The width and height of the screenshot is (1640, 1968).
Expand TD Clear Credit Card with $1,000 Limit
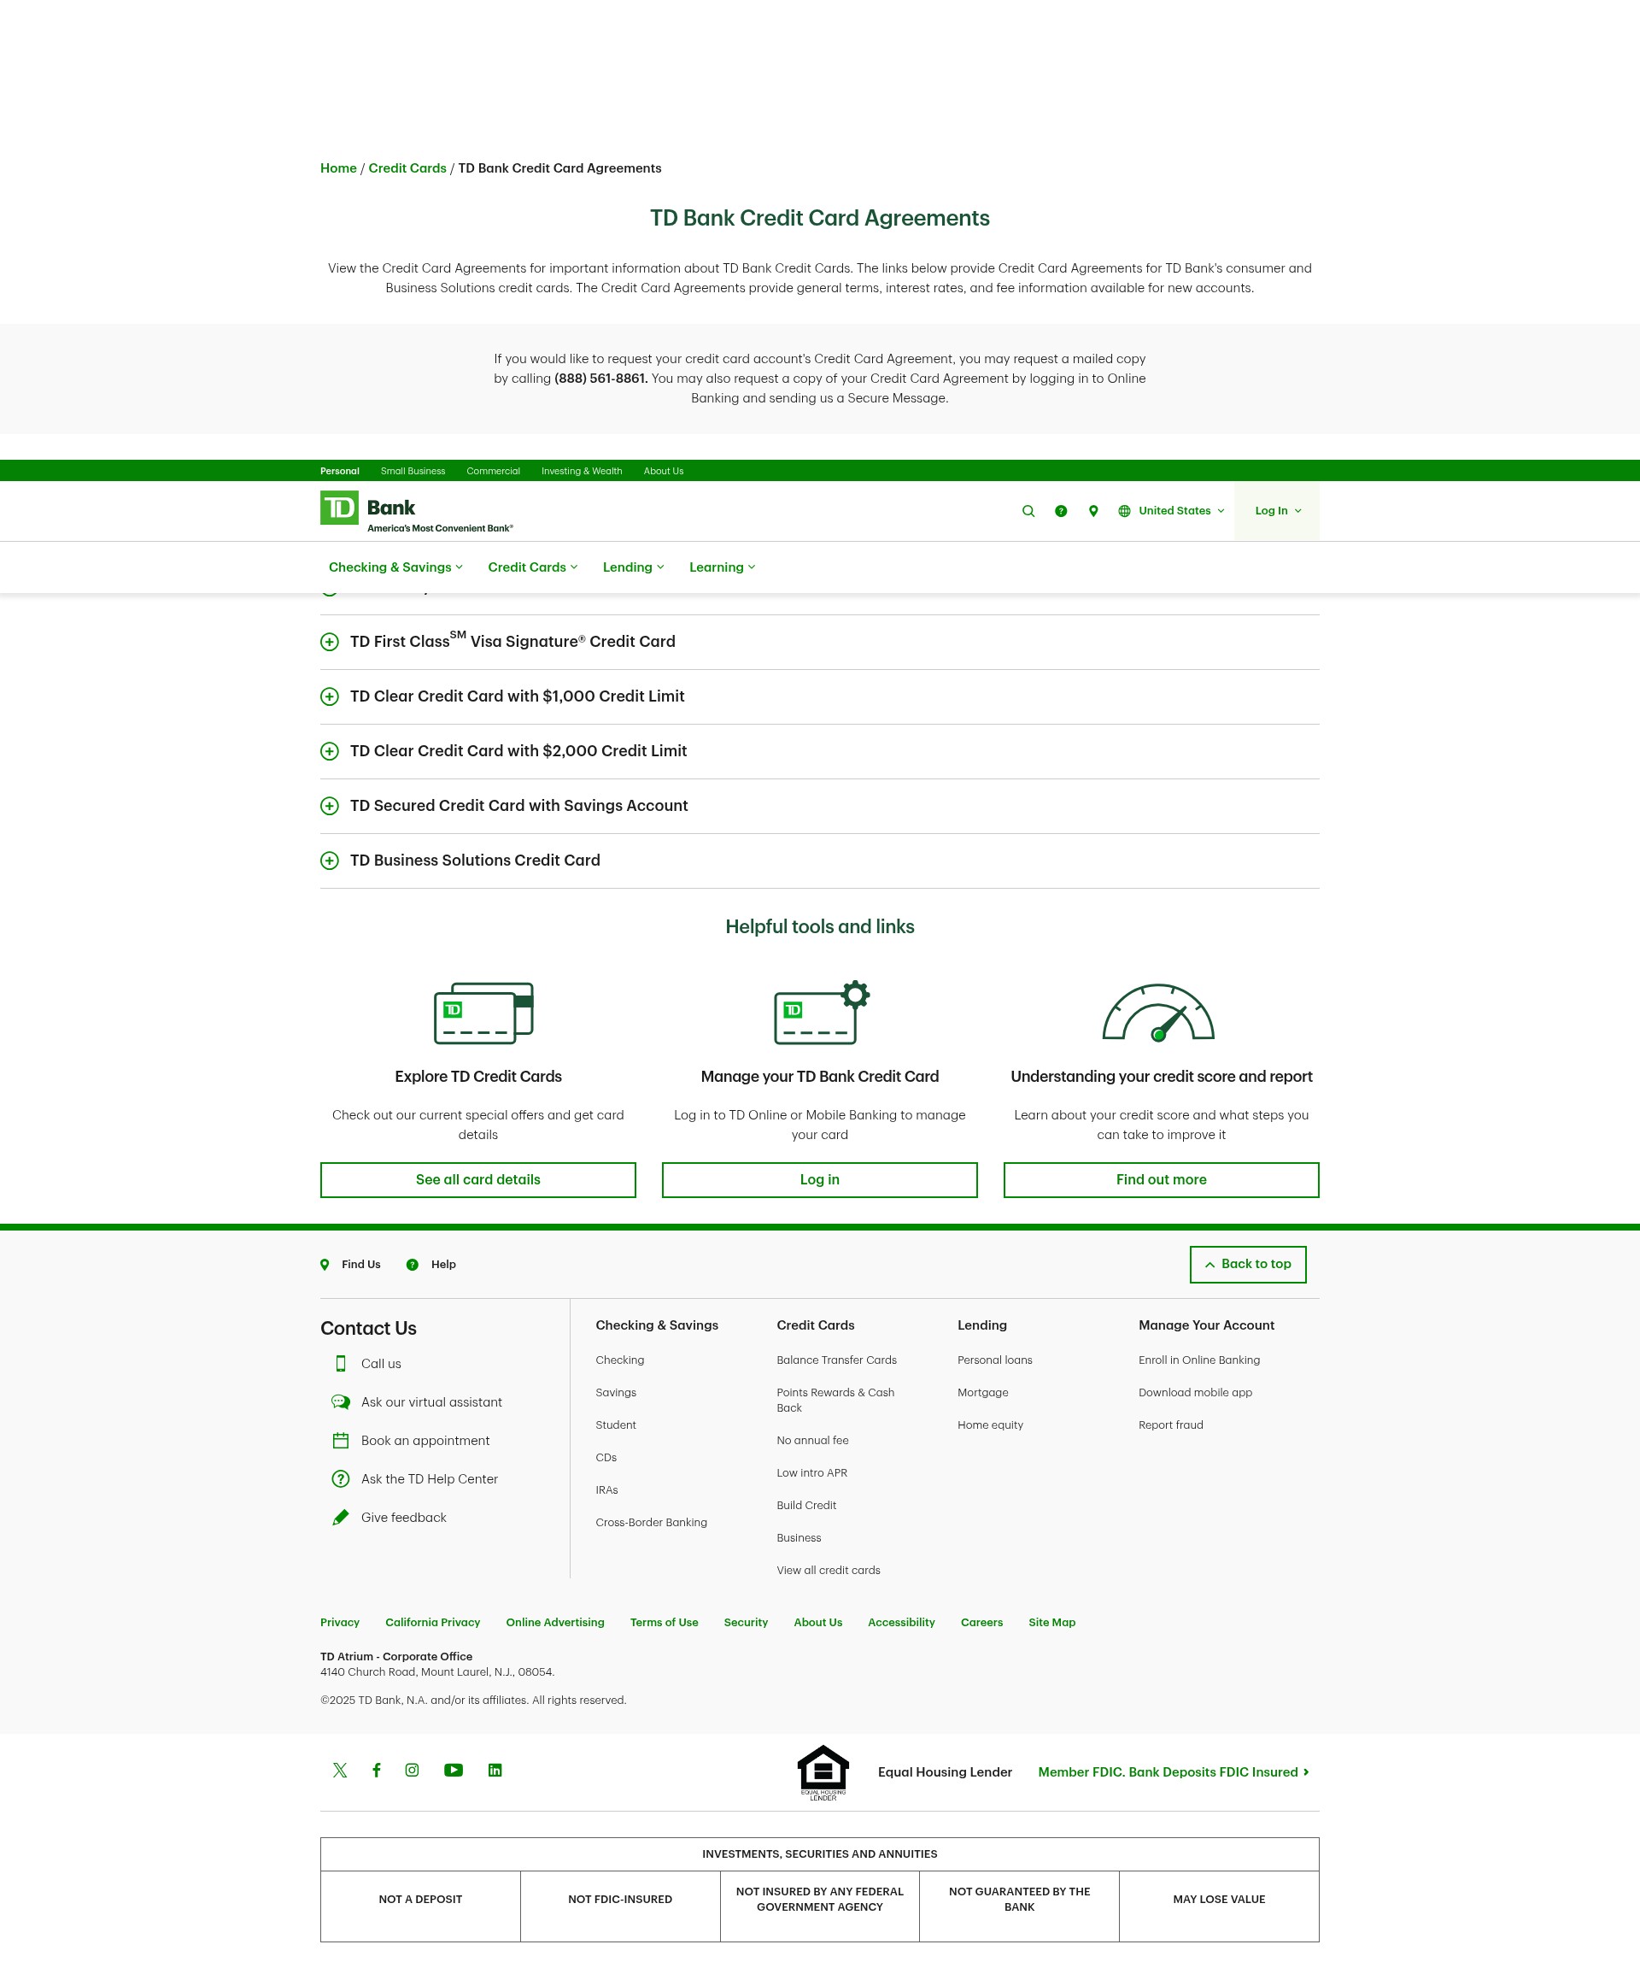click(x=819, y=696)
